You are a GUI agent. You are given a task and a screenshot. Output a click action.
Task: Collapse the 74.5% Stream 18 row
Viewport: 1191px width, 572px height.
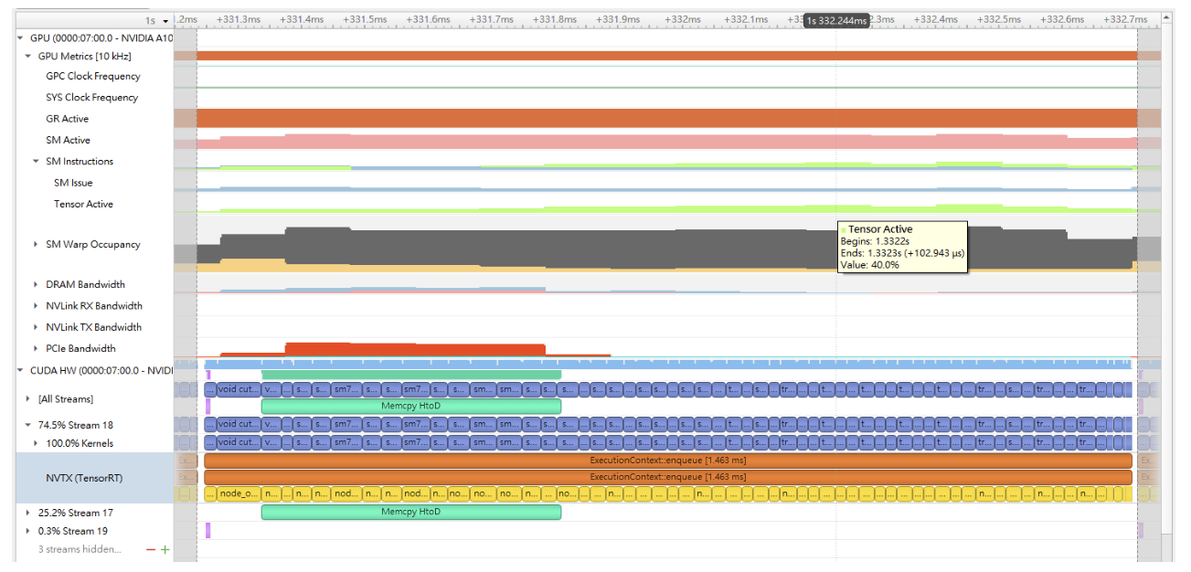coord(28,426)
